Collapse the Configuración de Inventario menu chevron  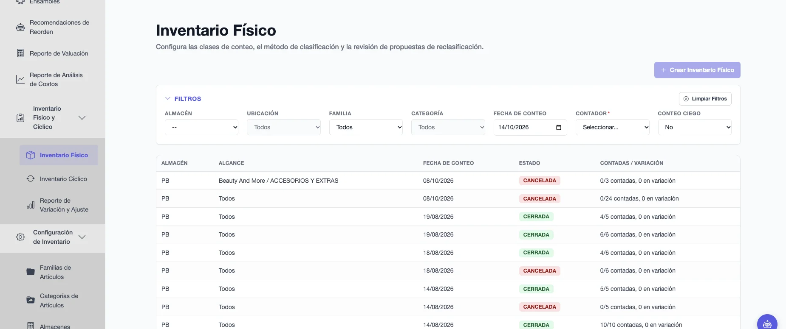click(x=82, y=237)
